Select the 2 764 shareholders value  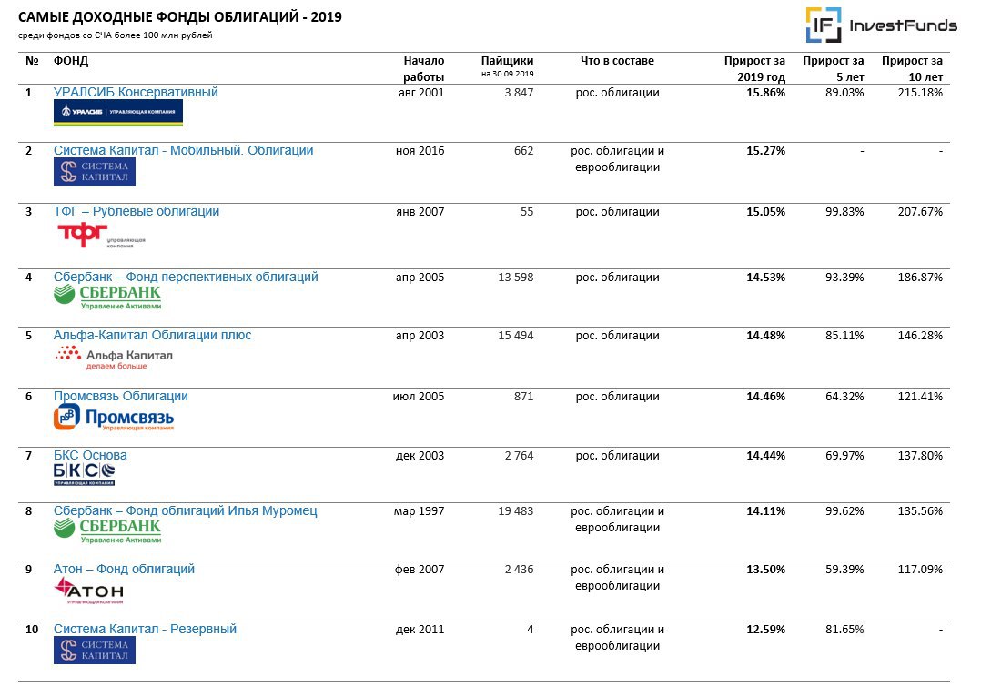(520, 456)
